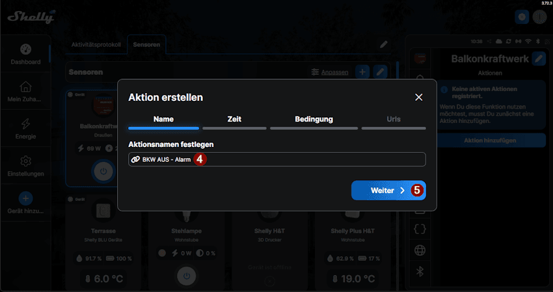This screenshot has height=292, width=553.
Task: Click the top-right blue settings button
Action: tap(522, 17)
